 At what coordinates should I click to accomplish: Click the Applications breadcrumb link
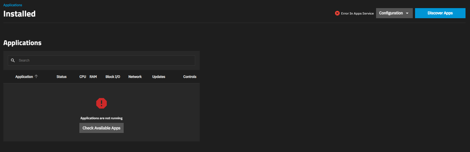[13, 5]
